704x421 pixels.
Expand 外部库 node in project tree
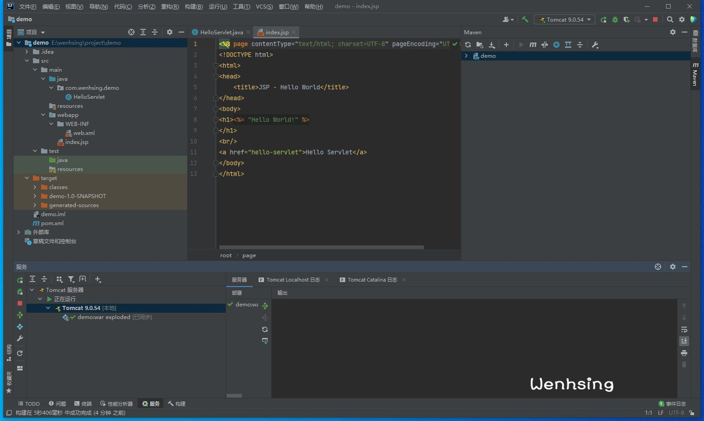(19, 232)
